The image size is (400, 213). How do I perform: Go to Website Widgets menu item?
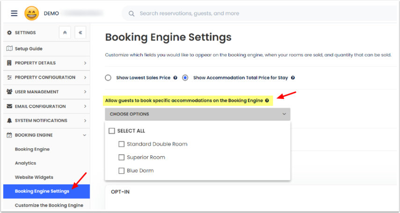(x=34, y=177)
